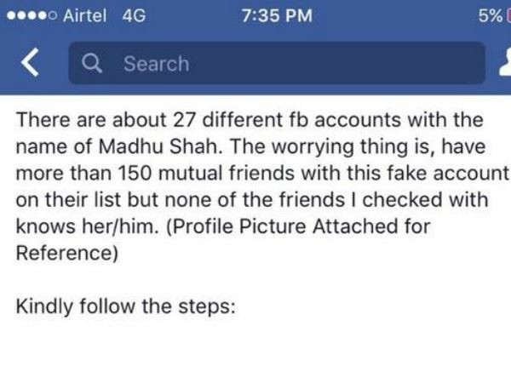This screenshot has height=383, width=511.
Task: Tap the back arrow in header
Action: tap(31, 64)
